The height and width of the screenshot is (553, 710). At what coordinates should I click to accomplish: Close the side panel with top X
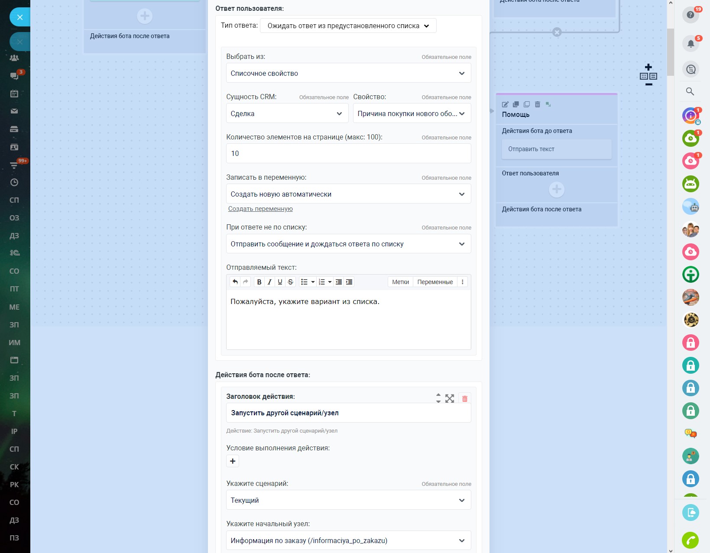click(20, 17)
